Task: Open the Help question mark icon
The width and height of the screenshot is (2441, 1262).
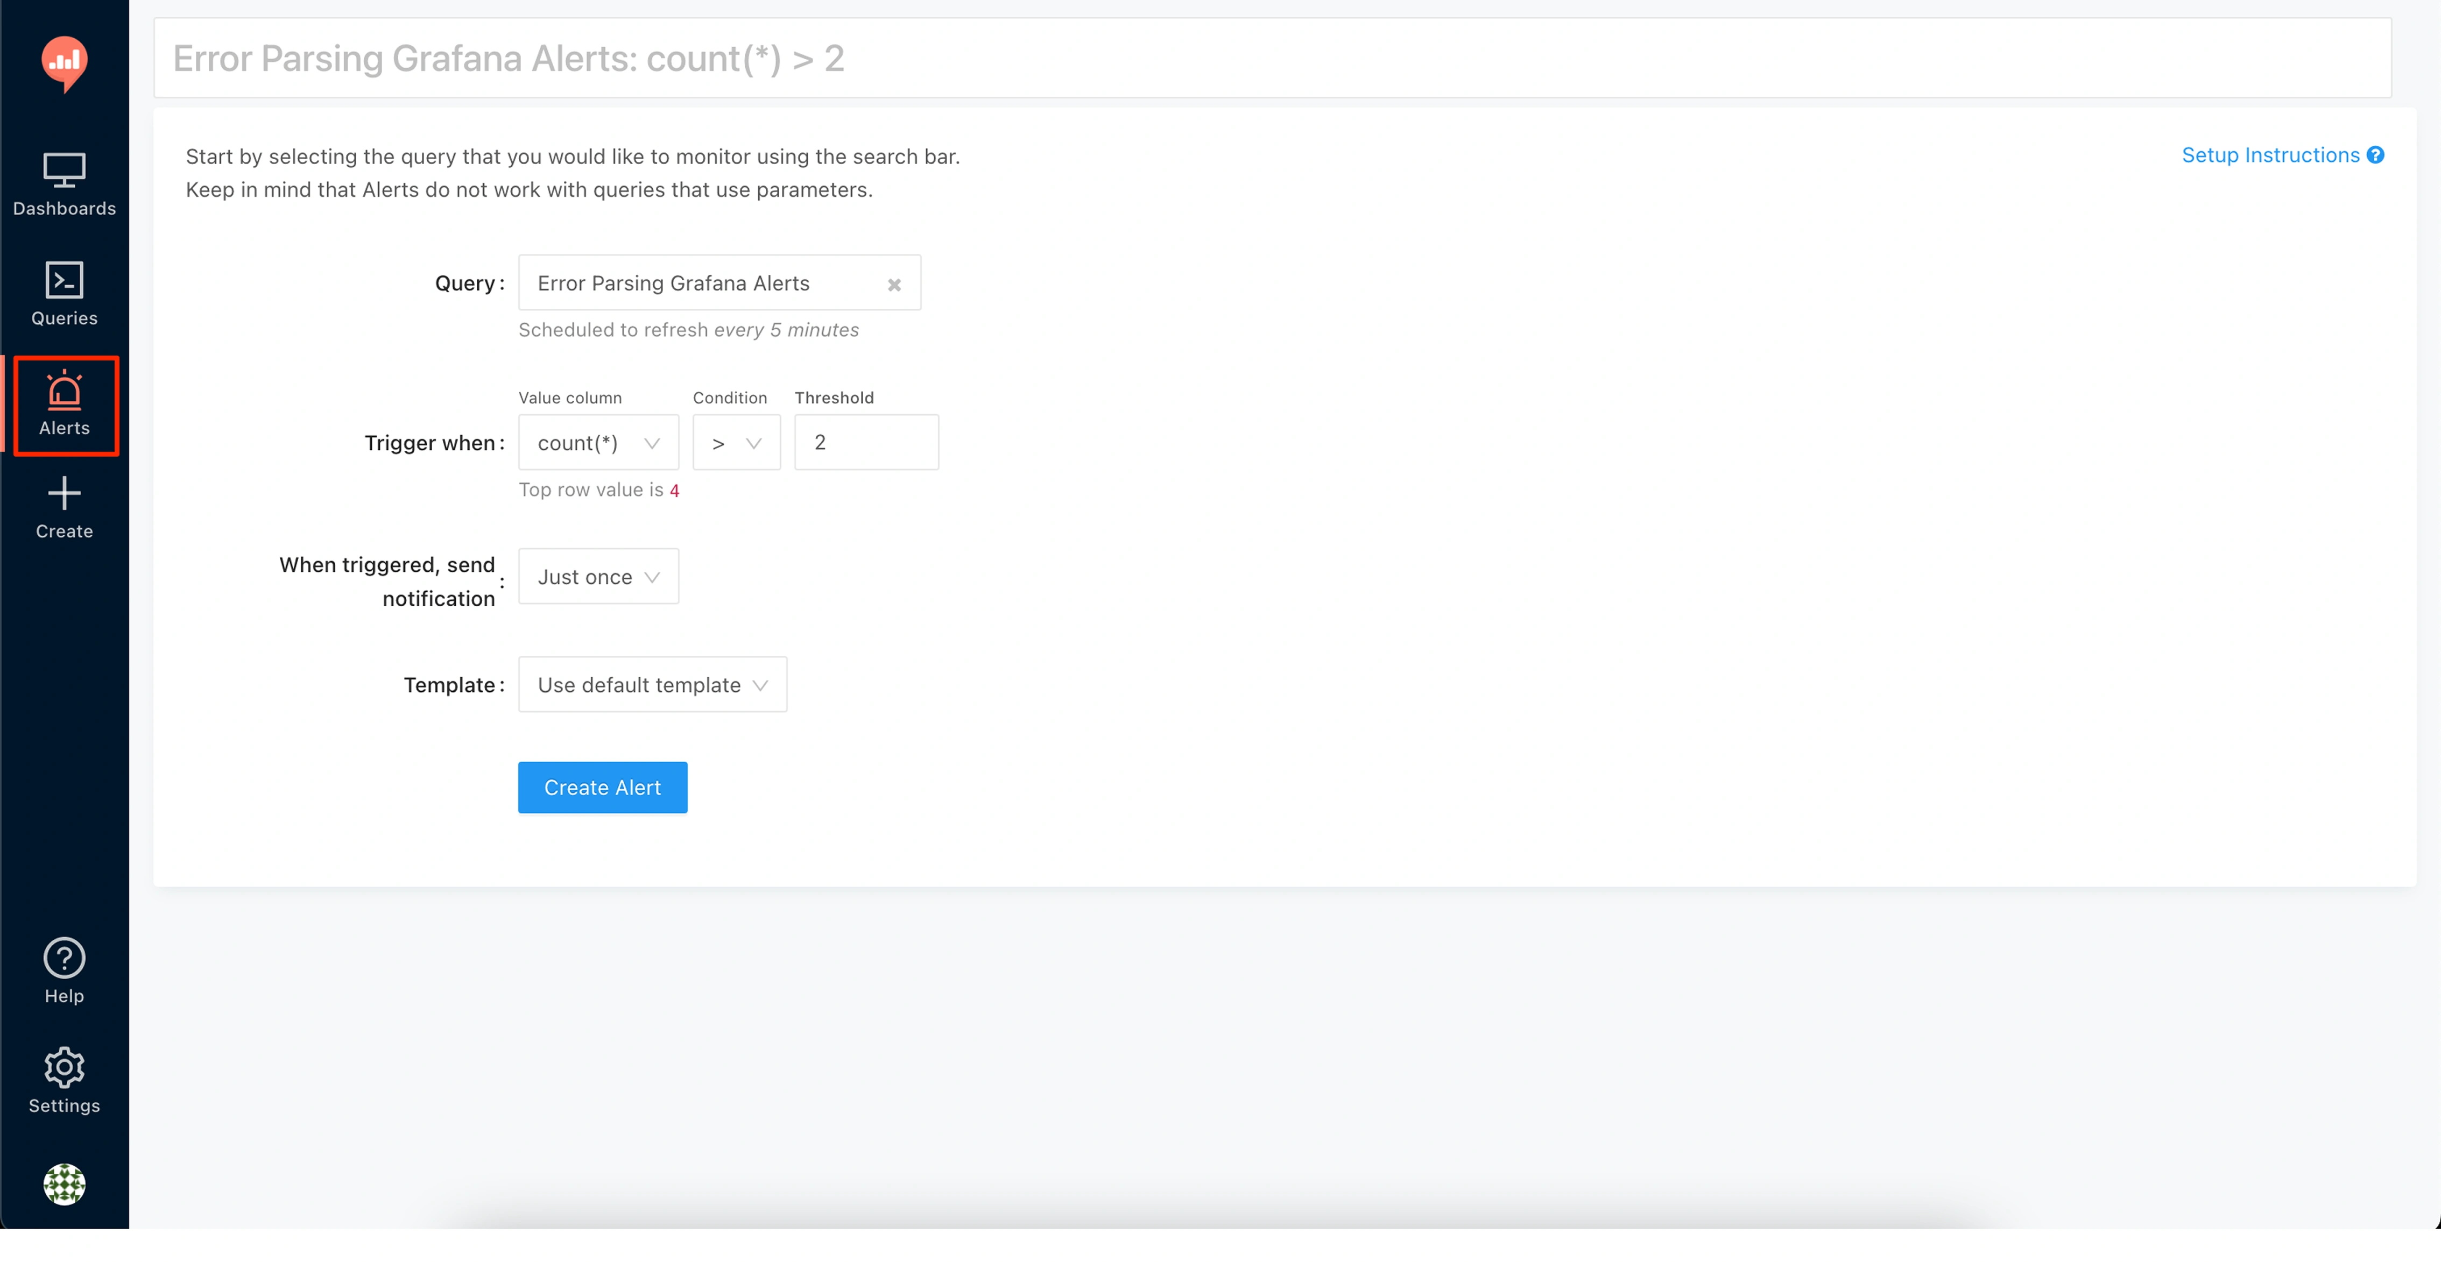Action: 65,958
